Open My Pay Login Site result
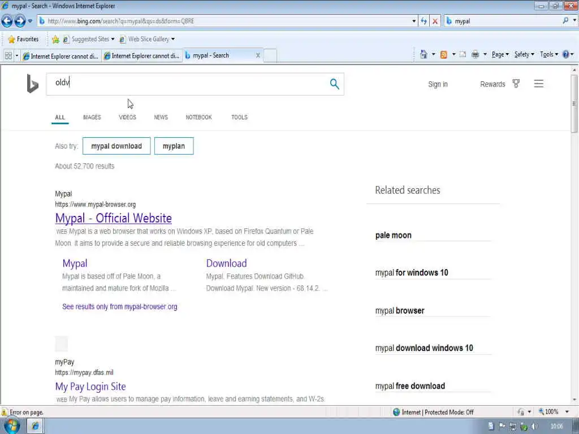 point(90,387)
